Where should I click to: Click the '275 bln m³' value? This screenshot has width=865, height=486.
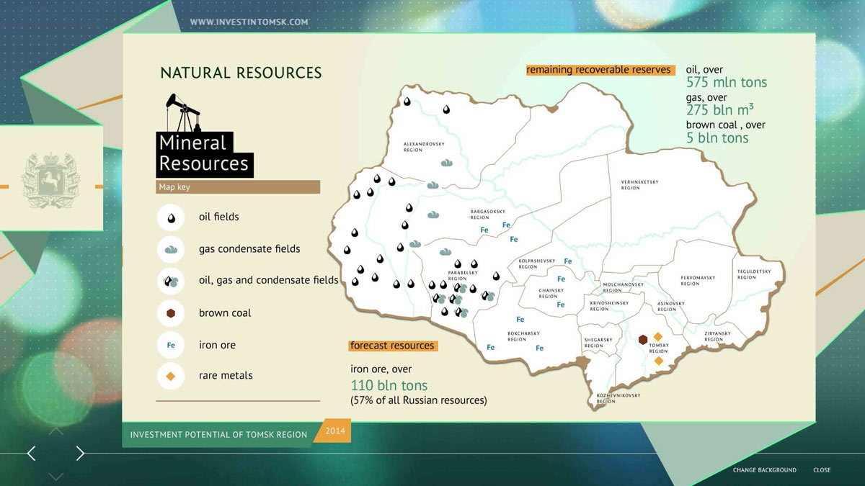click(x=720, y=110)
